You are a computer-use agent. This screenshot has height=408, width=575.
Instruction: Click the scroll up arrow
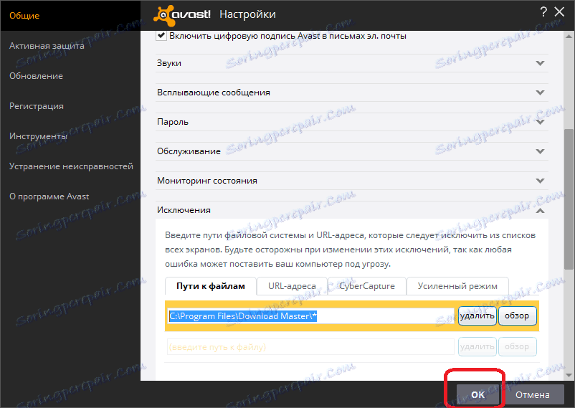pos(569,36)
